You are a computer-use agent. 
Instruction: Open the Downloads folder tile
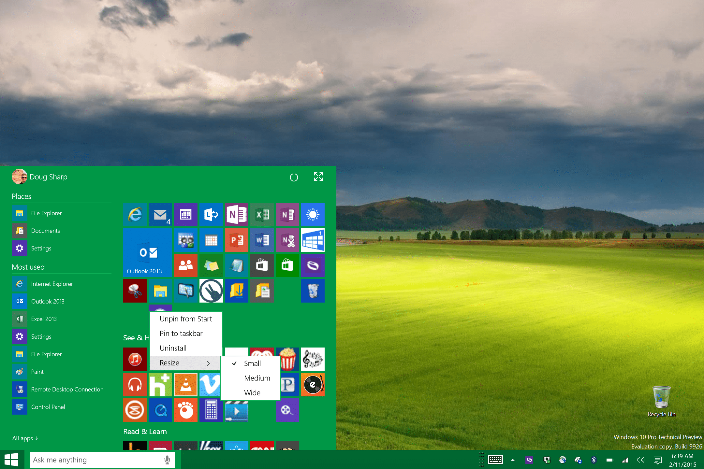[237, 291]
